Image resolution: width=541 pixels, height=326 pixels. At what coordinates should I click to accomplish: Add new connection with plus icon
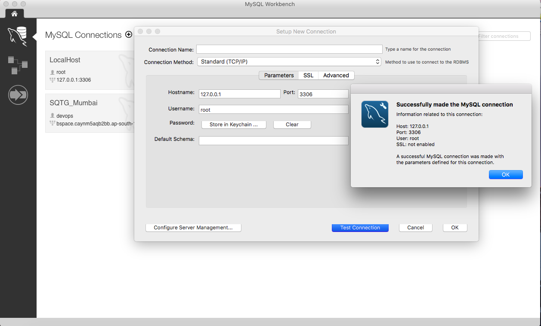click(x=129, y=35)
